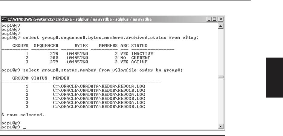Click the BYTES column header
This screenshot has width=283, height=136.
point(81,46)
